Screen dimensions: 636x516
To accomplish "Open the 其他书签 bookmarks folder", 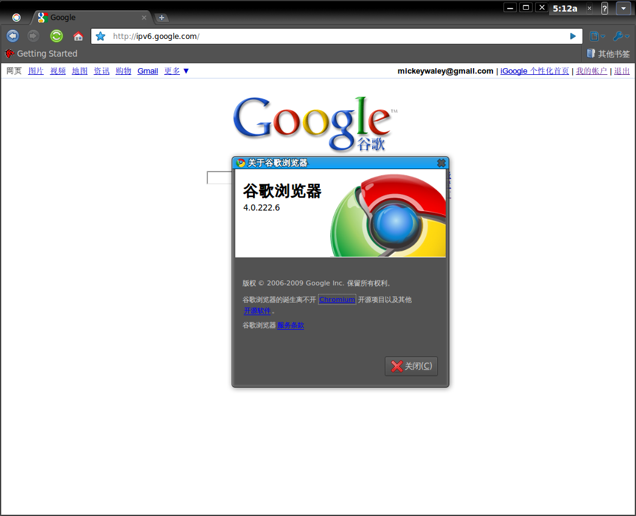I will pos(609,54).
